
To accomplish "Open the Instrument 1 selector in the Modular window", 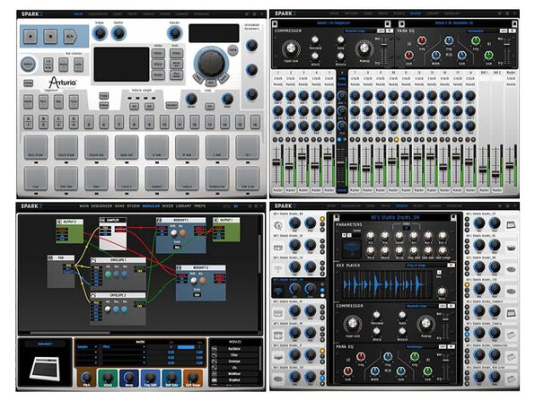I will pyautogui.click(x=45, y=344).
